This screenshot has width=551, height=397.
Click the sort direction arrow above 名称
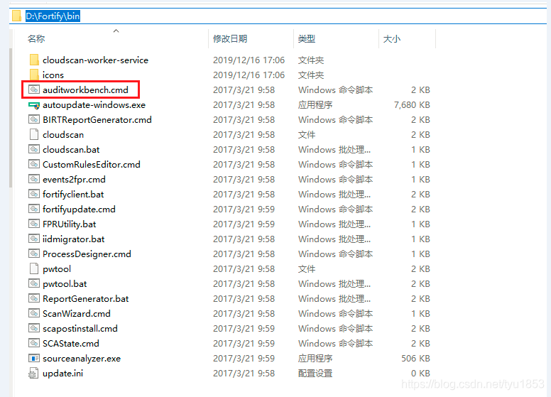click(x=116, y=31)
